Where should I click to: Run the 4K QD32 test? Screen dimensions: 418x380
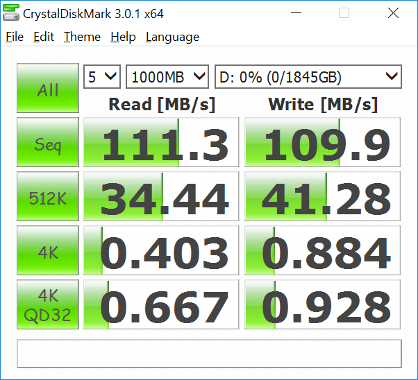pyautogui.click(x=48, y=304)
